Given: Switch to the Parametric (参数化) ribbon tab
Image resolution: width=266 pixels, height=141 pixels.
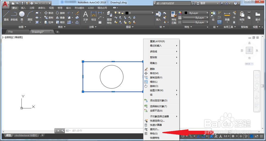Looking at the screenshot, I should click(x=42, y=8).
